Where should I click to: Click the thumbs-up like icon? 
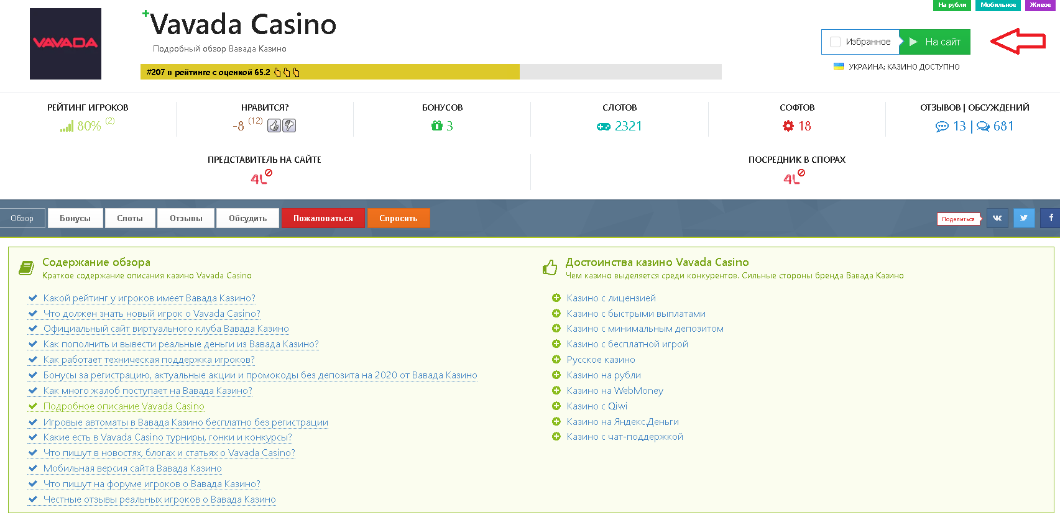[274, 126]
